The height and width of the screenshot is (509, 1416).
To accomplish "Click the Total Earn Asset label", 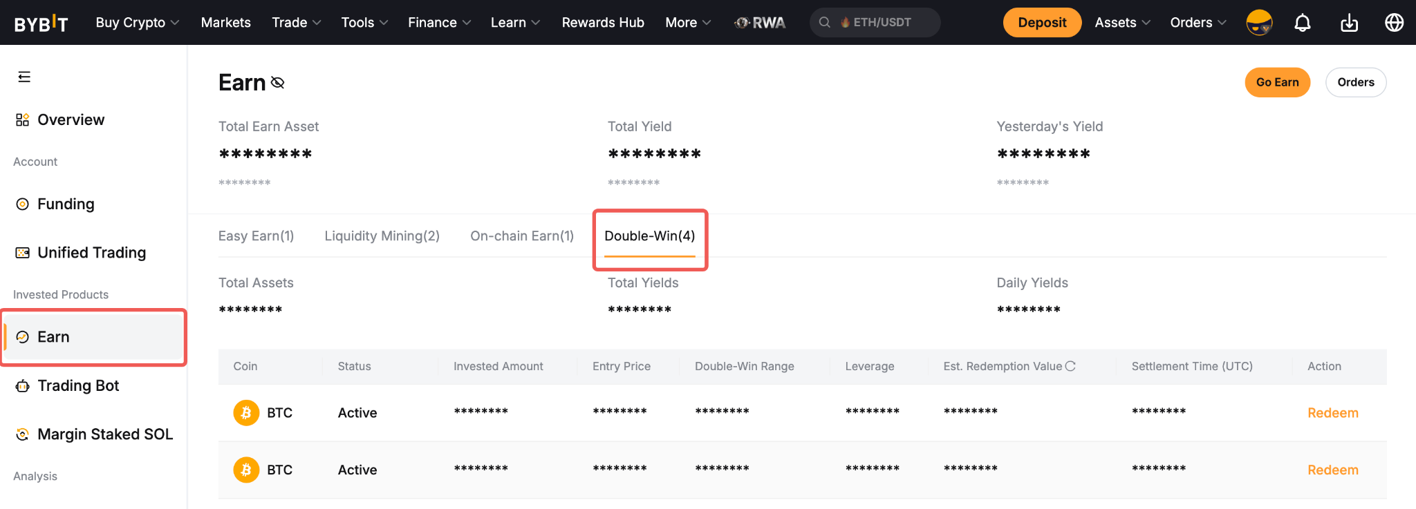I will (x=269, y=126).
